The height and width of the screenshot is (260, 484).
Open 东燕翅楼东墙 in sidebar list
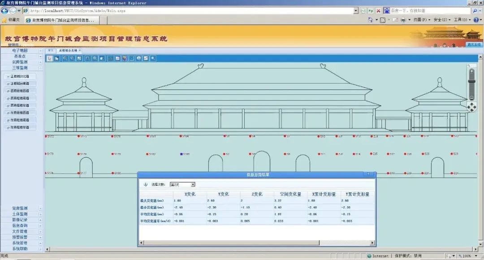tap(20, 127)
